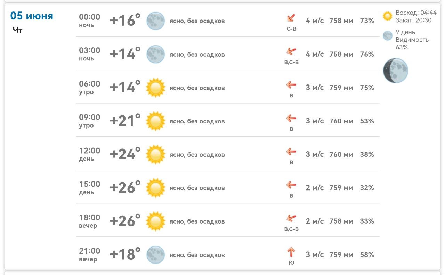Click the Видимость 63% moon text
The height and width of the screenshot is (275, 445).
tap(412, 43)
